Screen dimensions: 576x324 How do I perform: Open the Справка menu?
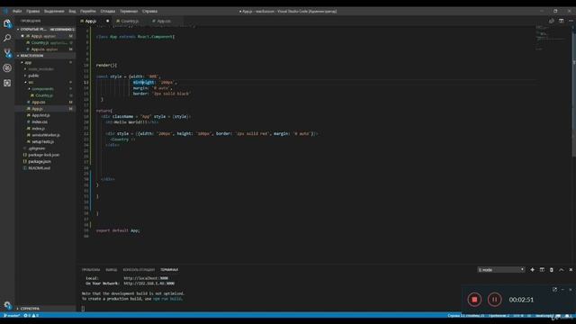pyautogui.click(x=149, y=12)
